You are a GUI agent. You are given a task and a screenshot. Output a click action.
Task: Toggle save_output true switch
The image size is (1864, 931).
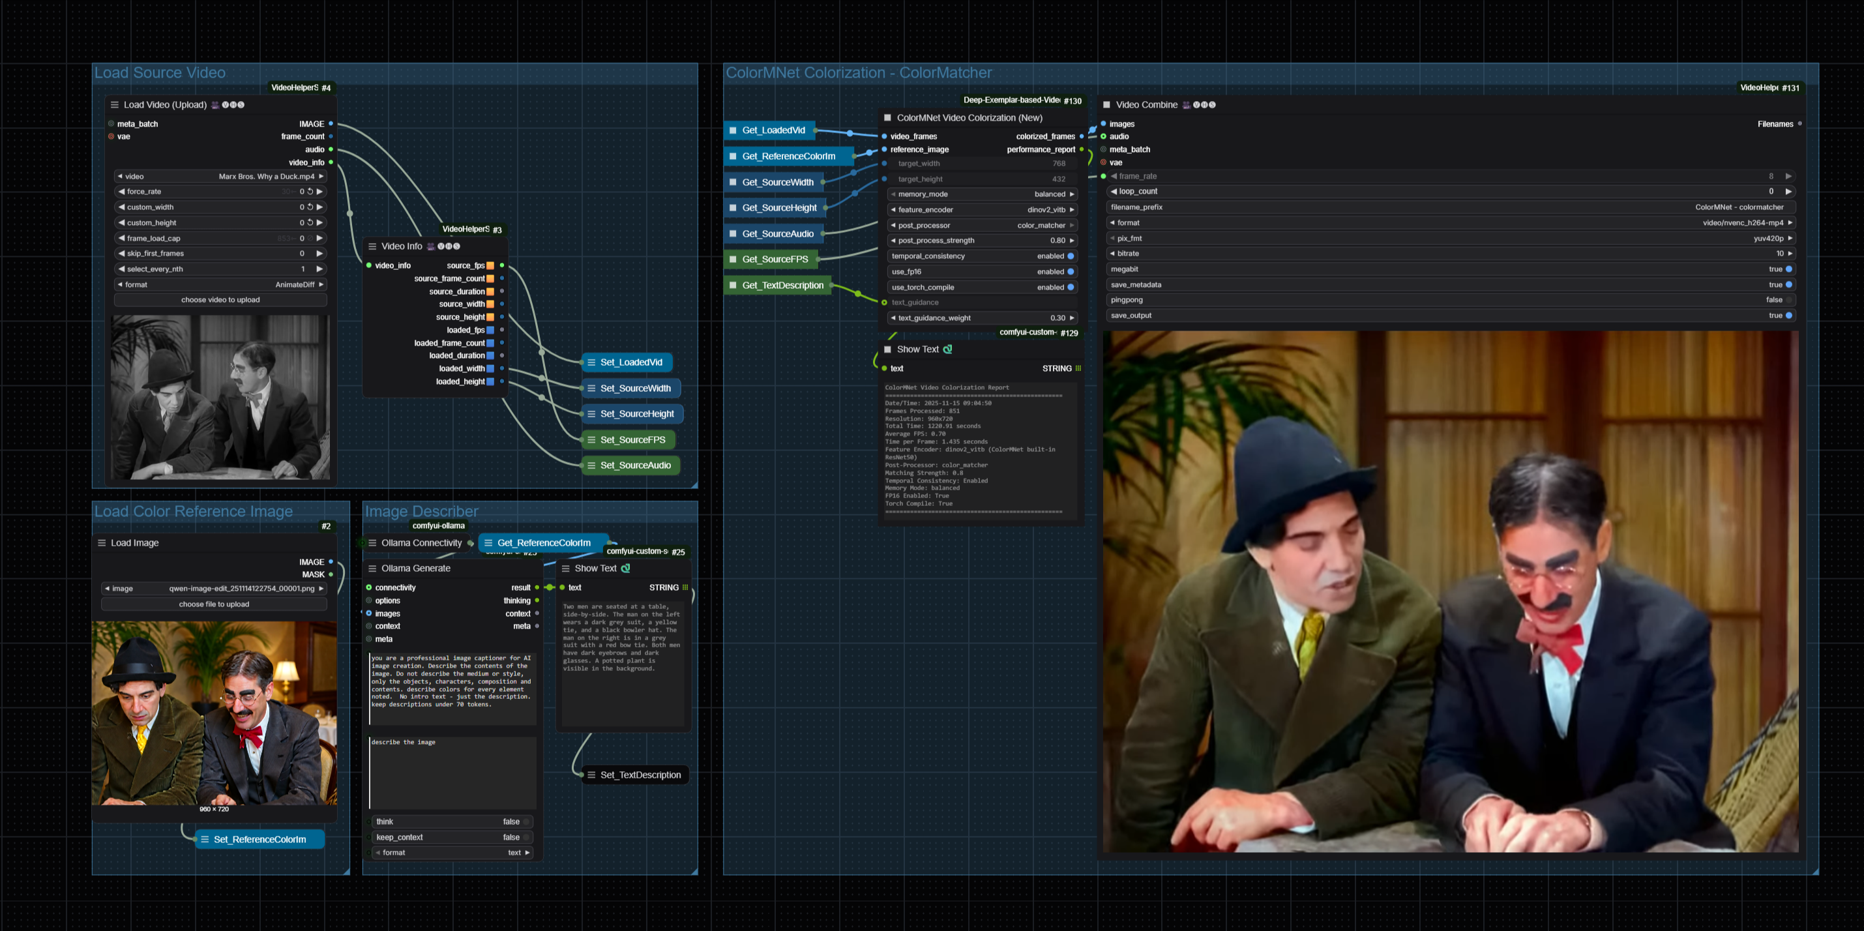tap(1789, 316)
